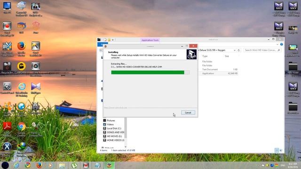Viewport: 301px width, 169px height.
Task: Click the Explorer back navigation arrow
Action: [101, 50]
